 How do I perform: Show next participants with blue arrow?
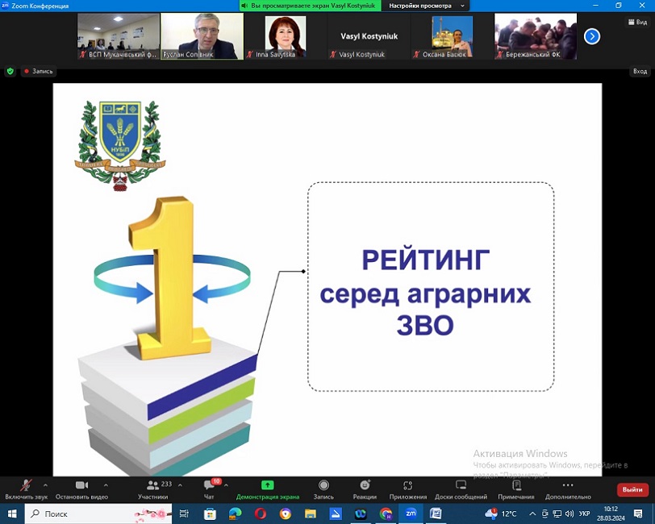tap(592, 36)
